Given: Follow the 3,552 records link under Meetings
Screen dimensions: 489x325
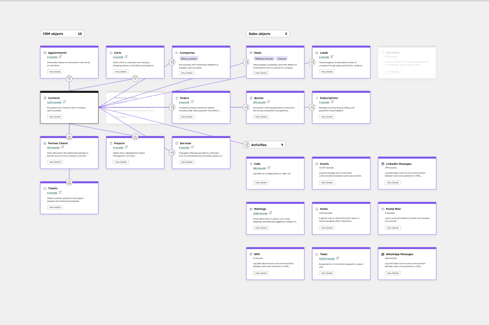Looking at the screenshot, I should 260,213.
